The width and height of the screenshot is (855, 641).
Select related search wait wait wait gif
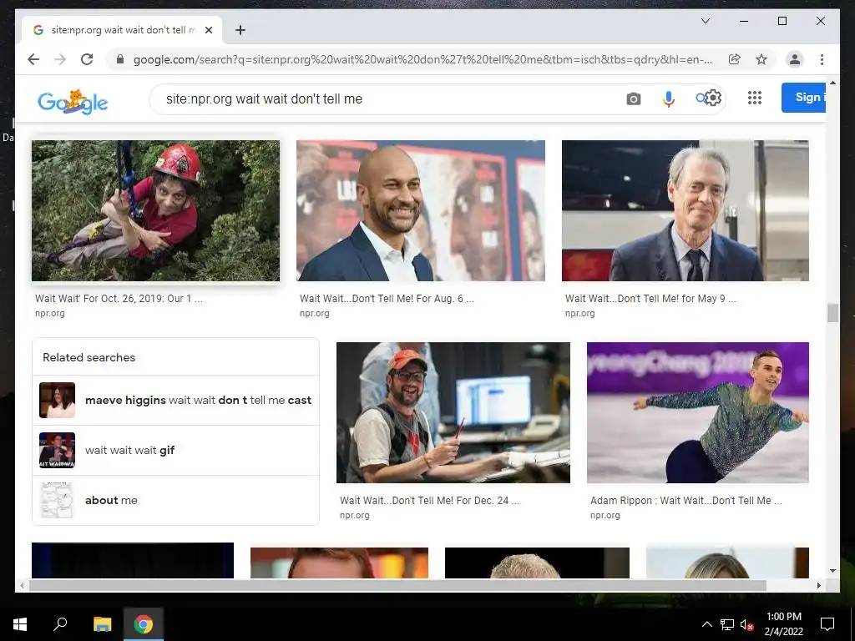point(175,450)
